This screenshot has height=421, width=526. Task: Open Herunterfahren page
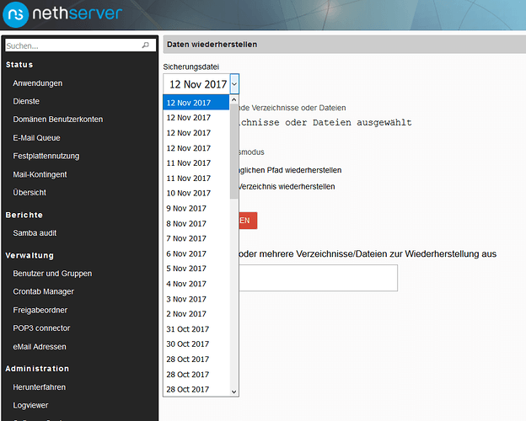40,387
